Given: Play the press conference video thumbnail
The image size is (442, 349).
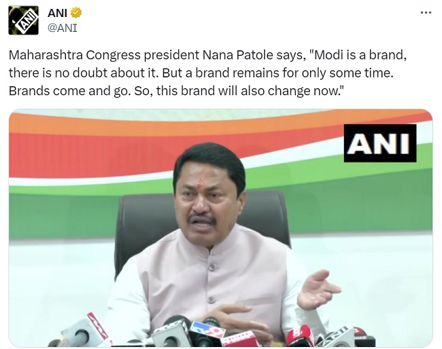Looking at the screenshot, I should coord(221,228).
